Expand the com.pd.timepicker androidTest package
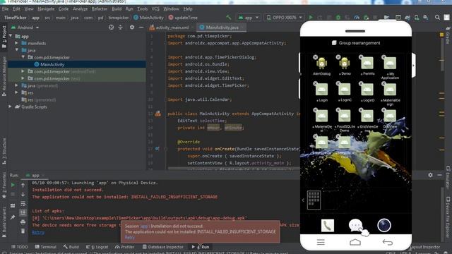The image size is (452, 254). click(x=23, y=71)
